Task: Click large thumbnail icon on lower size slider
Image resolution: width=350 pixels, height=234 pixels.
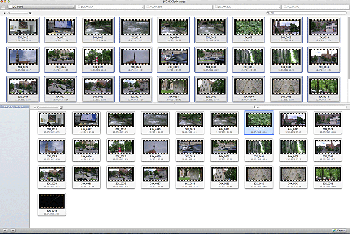Action: point(61,107)
